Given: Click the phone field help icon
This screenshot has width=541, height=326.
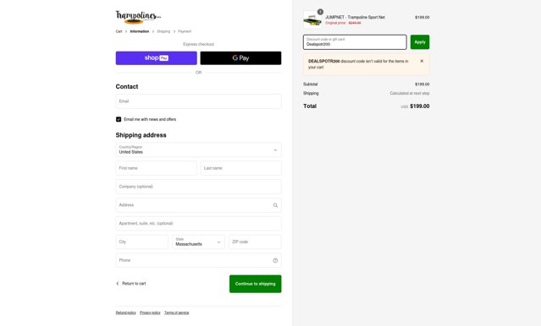Looking at the screenshot, I should point(275,261).
